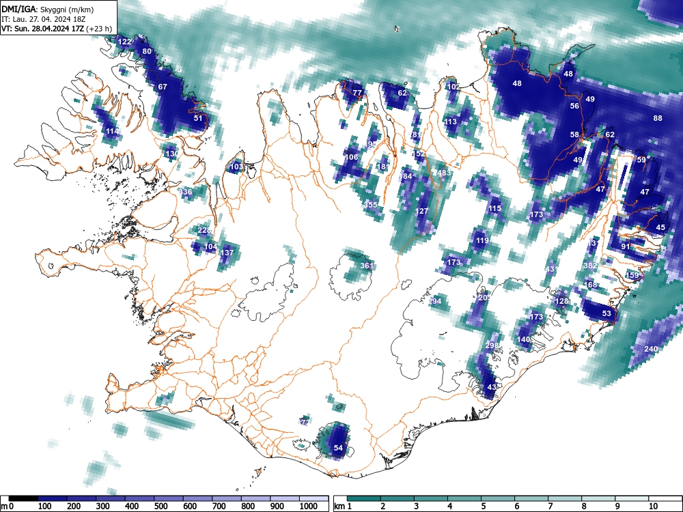Click the map value 336
683x512 pixels.
coord(186,192)
